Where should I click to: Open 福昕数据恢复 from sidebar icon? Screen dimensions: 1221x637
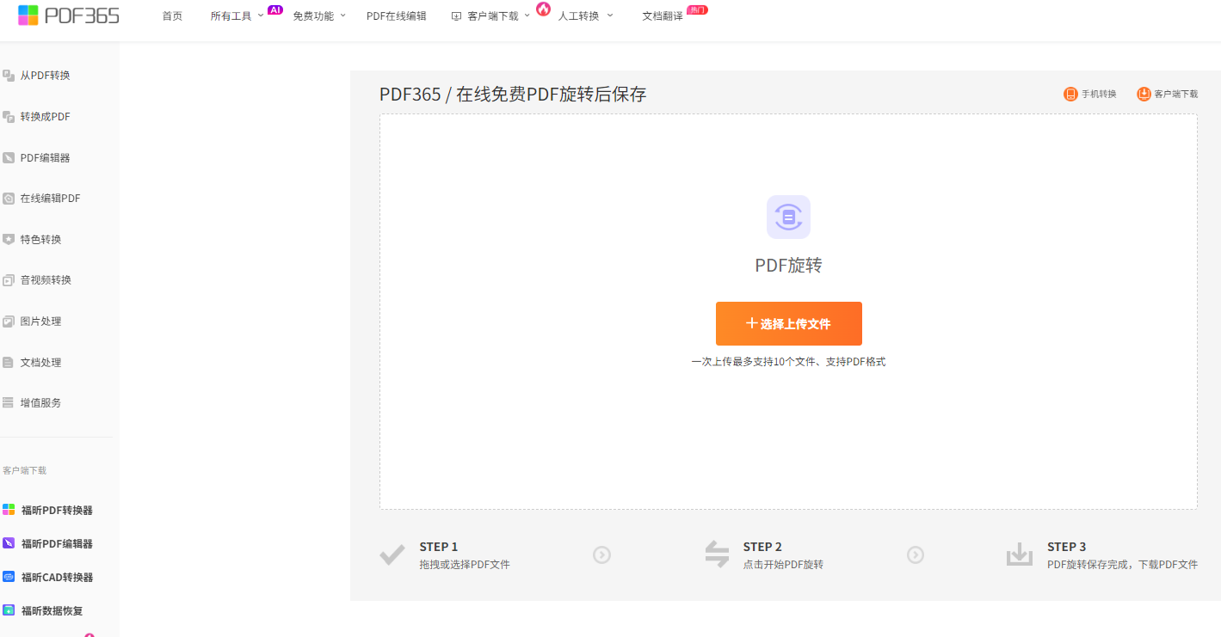(x=9, y=610)
